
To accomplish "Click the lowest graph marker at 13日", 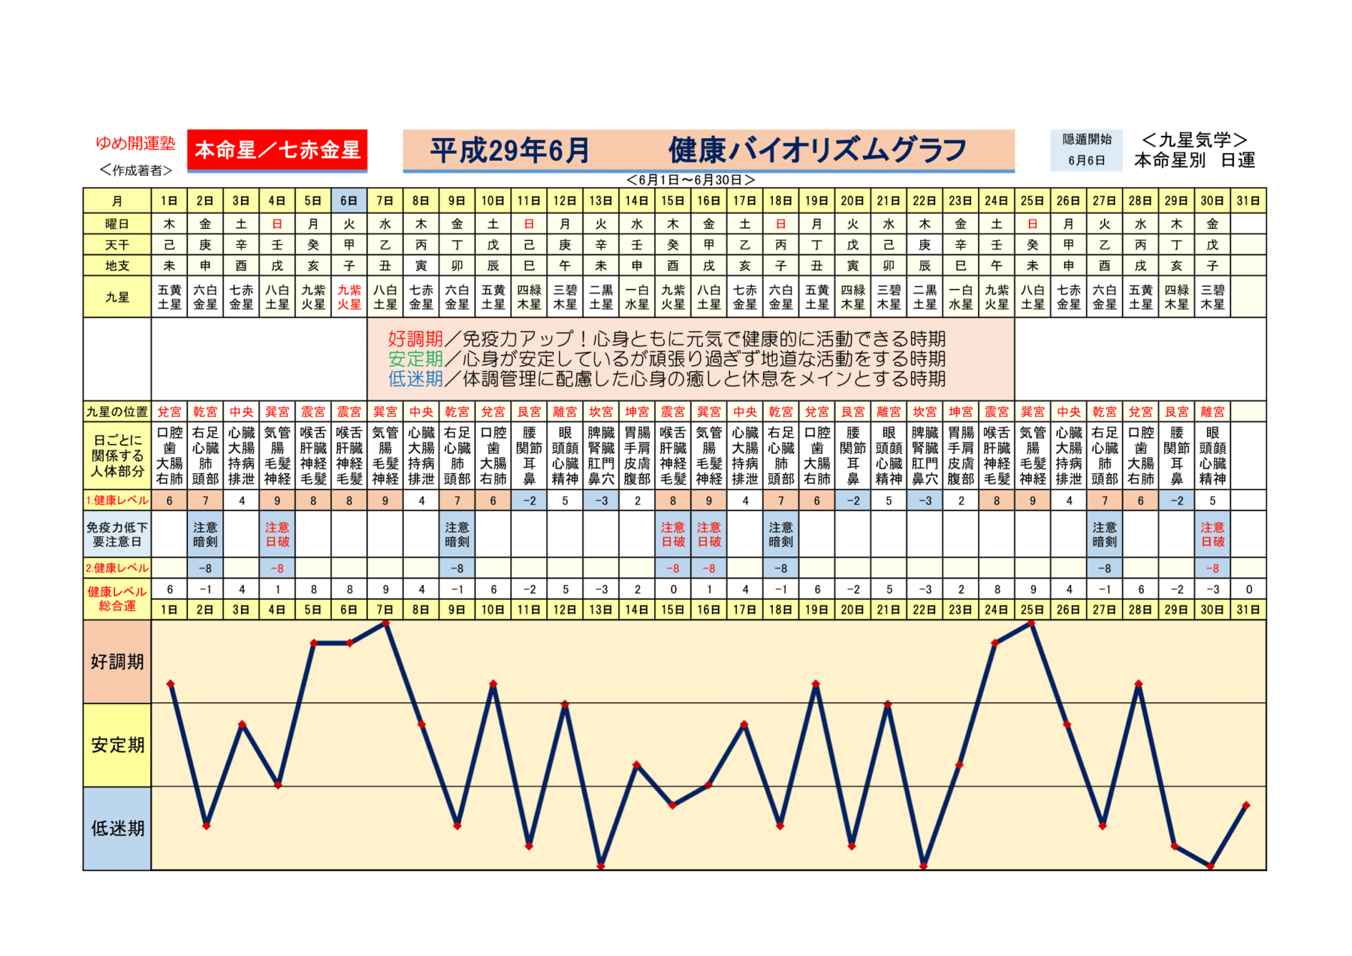I will (x=601, y=866).
